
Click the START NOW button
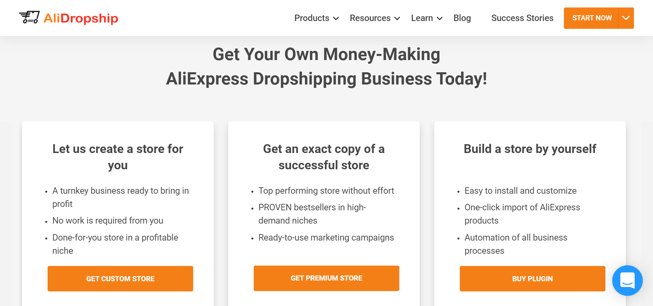pos(592,18)
